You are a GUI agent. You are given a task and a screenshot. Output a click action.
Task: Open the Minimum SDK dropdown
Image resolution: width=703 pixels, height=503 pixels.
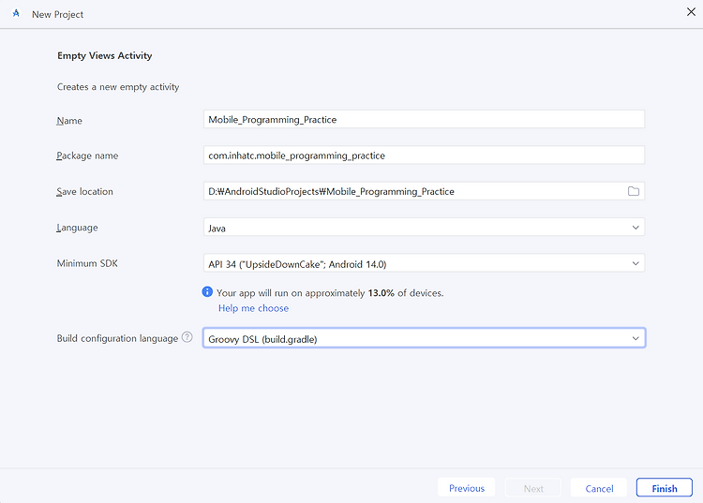pos(424,263)
